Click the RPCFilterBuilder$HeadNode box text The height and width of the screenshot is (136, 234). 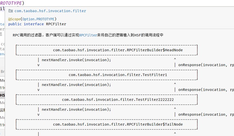118,50
